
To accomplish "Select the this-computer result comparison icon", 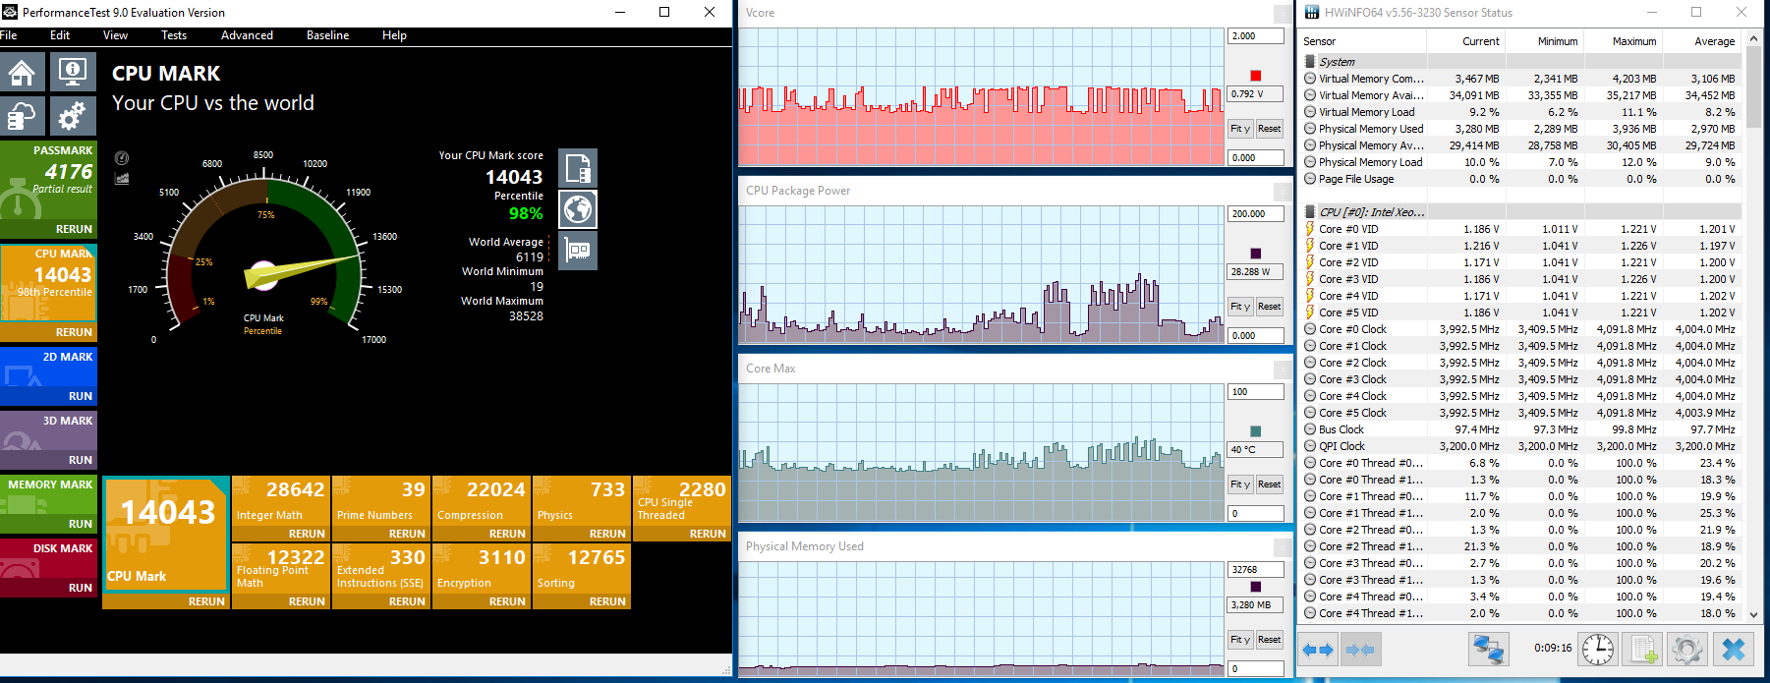I will (578, 168).
